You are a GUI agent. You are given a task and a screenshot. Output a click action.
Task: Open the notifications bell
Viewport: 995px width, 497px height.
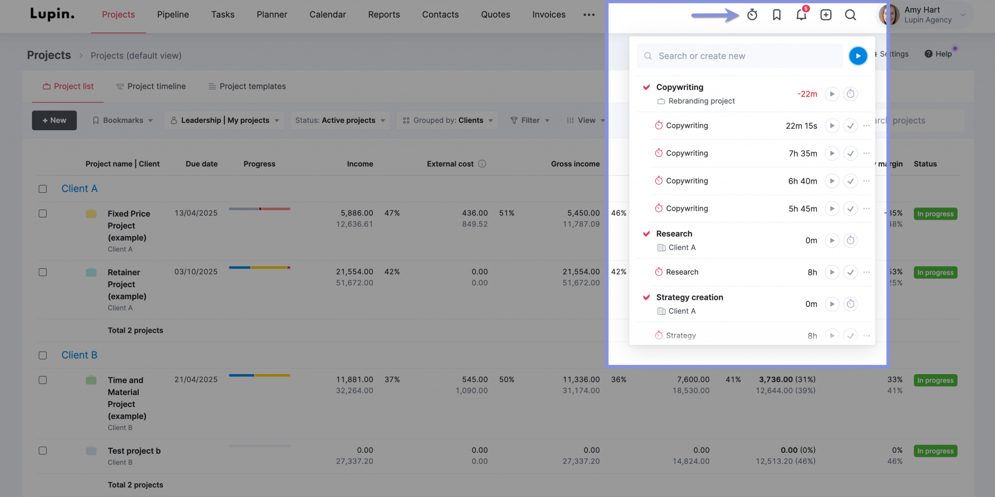[801, 15]
